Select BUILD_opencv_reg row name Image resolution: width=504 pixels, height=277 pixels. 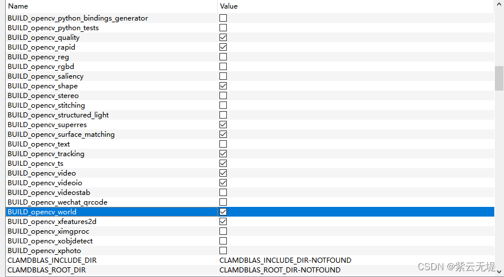[x=38, y=57]
